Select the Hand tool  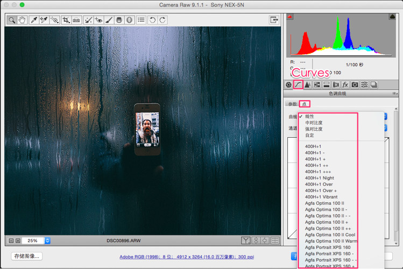22,20
